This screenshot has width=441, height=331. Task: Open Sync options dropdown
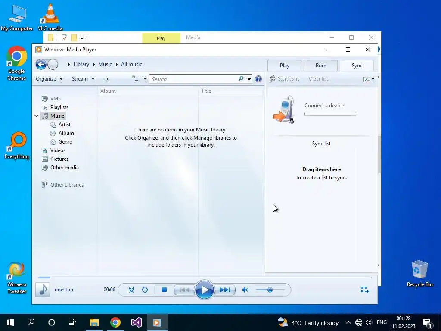[x=369, y=79]
